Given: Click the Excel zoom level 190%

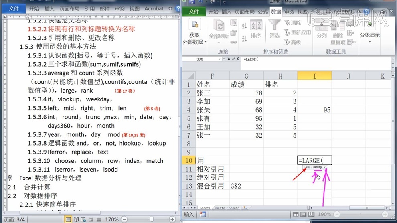Looking at the screenshot, I should click(324, 215).
